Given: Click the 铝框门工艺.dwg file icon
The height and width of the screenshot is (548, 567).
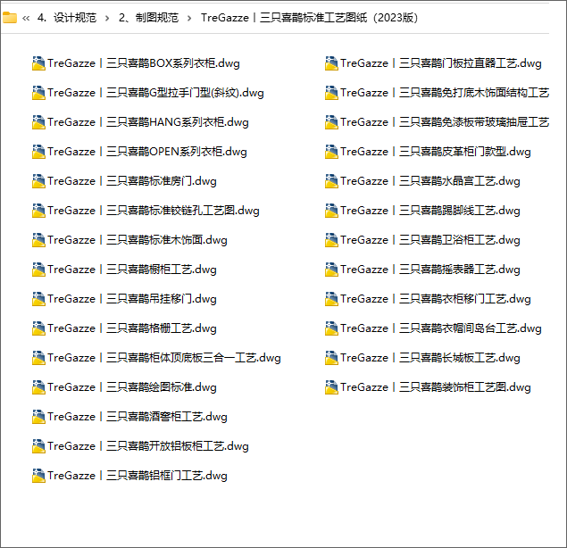Looking at the screenshot, I should click(38, 476).
